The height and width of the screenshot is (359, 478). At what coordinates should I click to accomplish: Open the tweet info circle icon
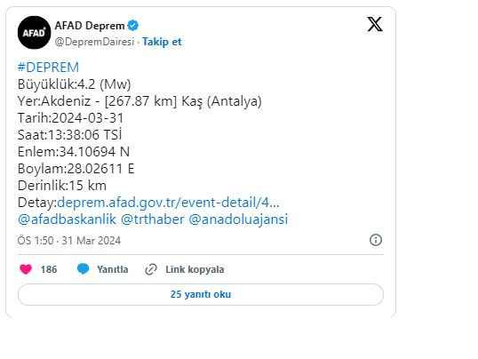(x=376, y=240)
